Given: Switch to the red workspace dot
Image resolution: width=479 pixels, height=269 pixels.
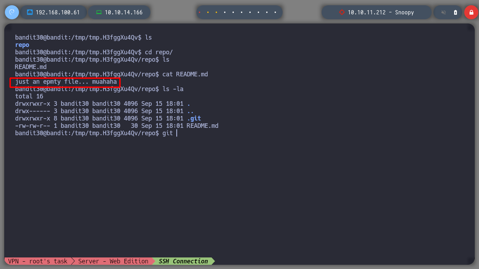Looking at the screenshot, I should point(200,12).
